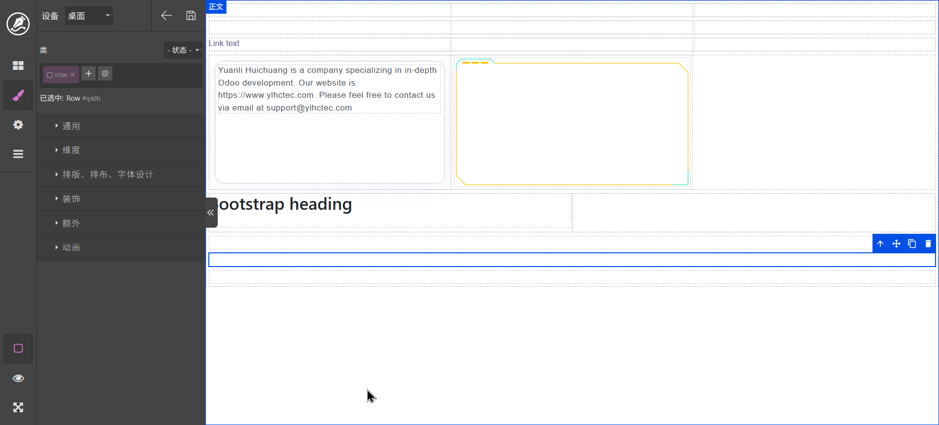Open the Blocks panel grid icon
The height and width of the screenshot is (425, 939).
pyautogui.click(x=18, y=66)
